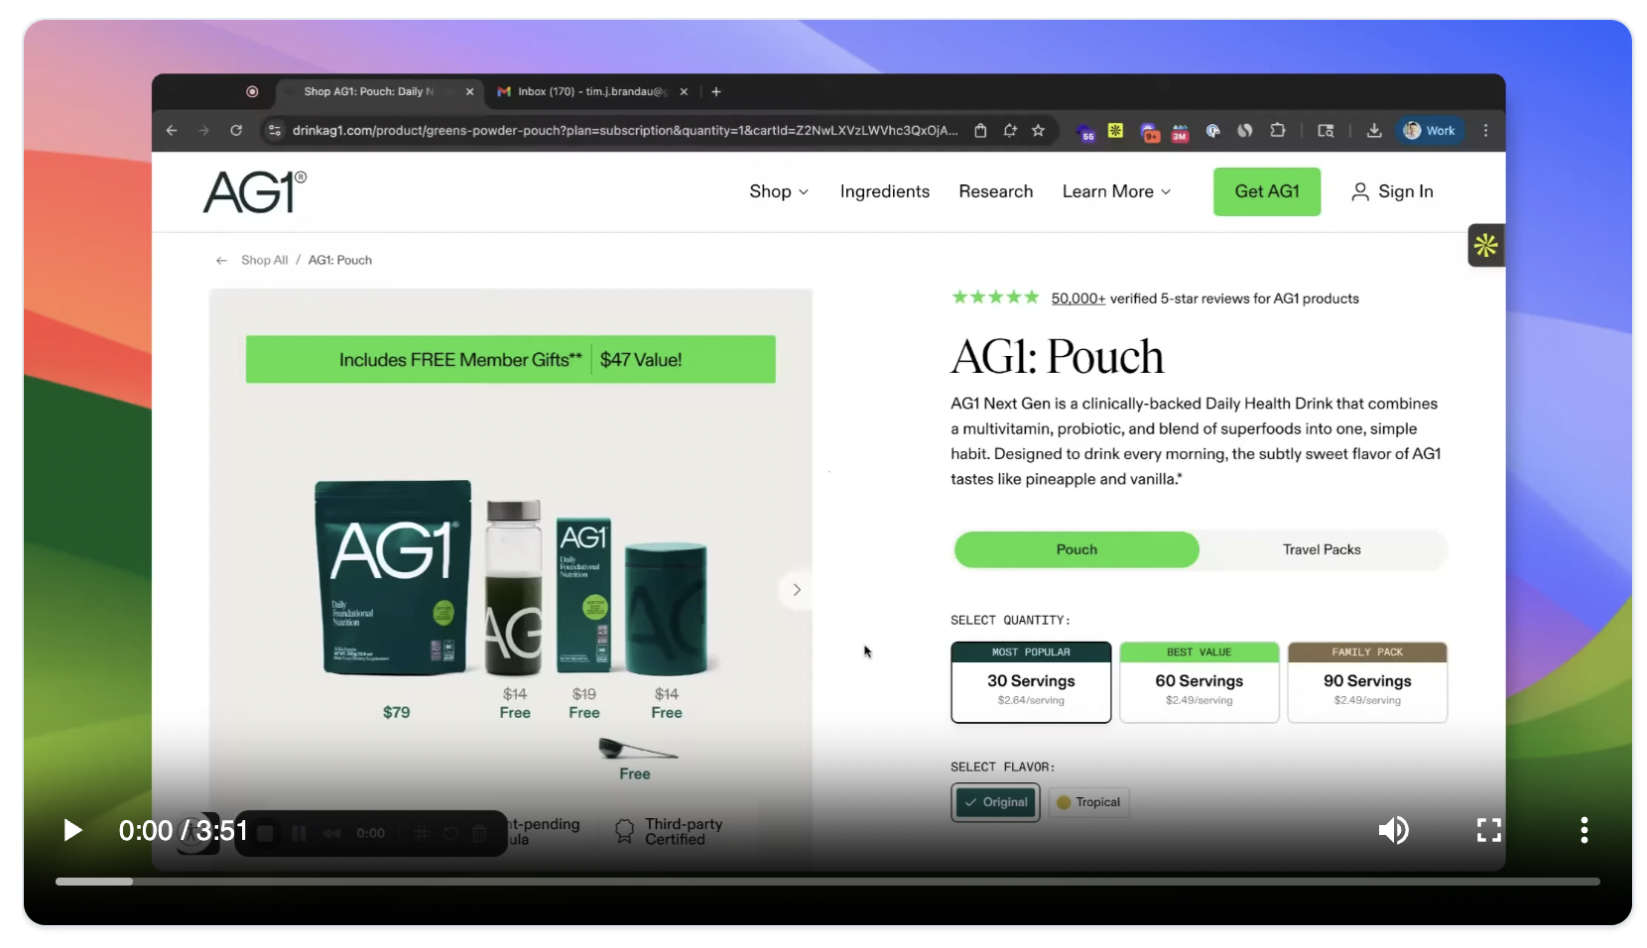Screen dimensions: 1647x948
Task: Select Travel Packs format
Action: point(1322,549)
